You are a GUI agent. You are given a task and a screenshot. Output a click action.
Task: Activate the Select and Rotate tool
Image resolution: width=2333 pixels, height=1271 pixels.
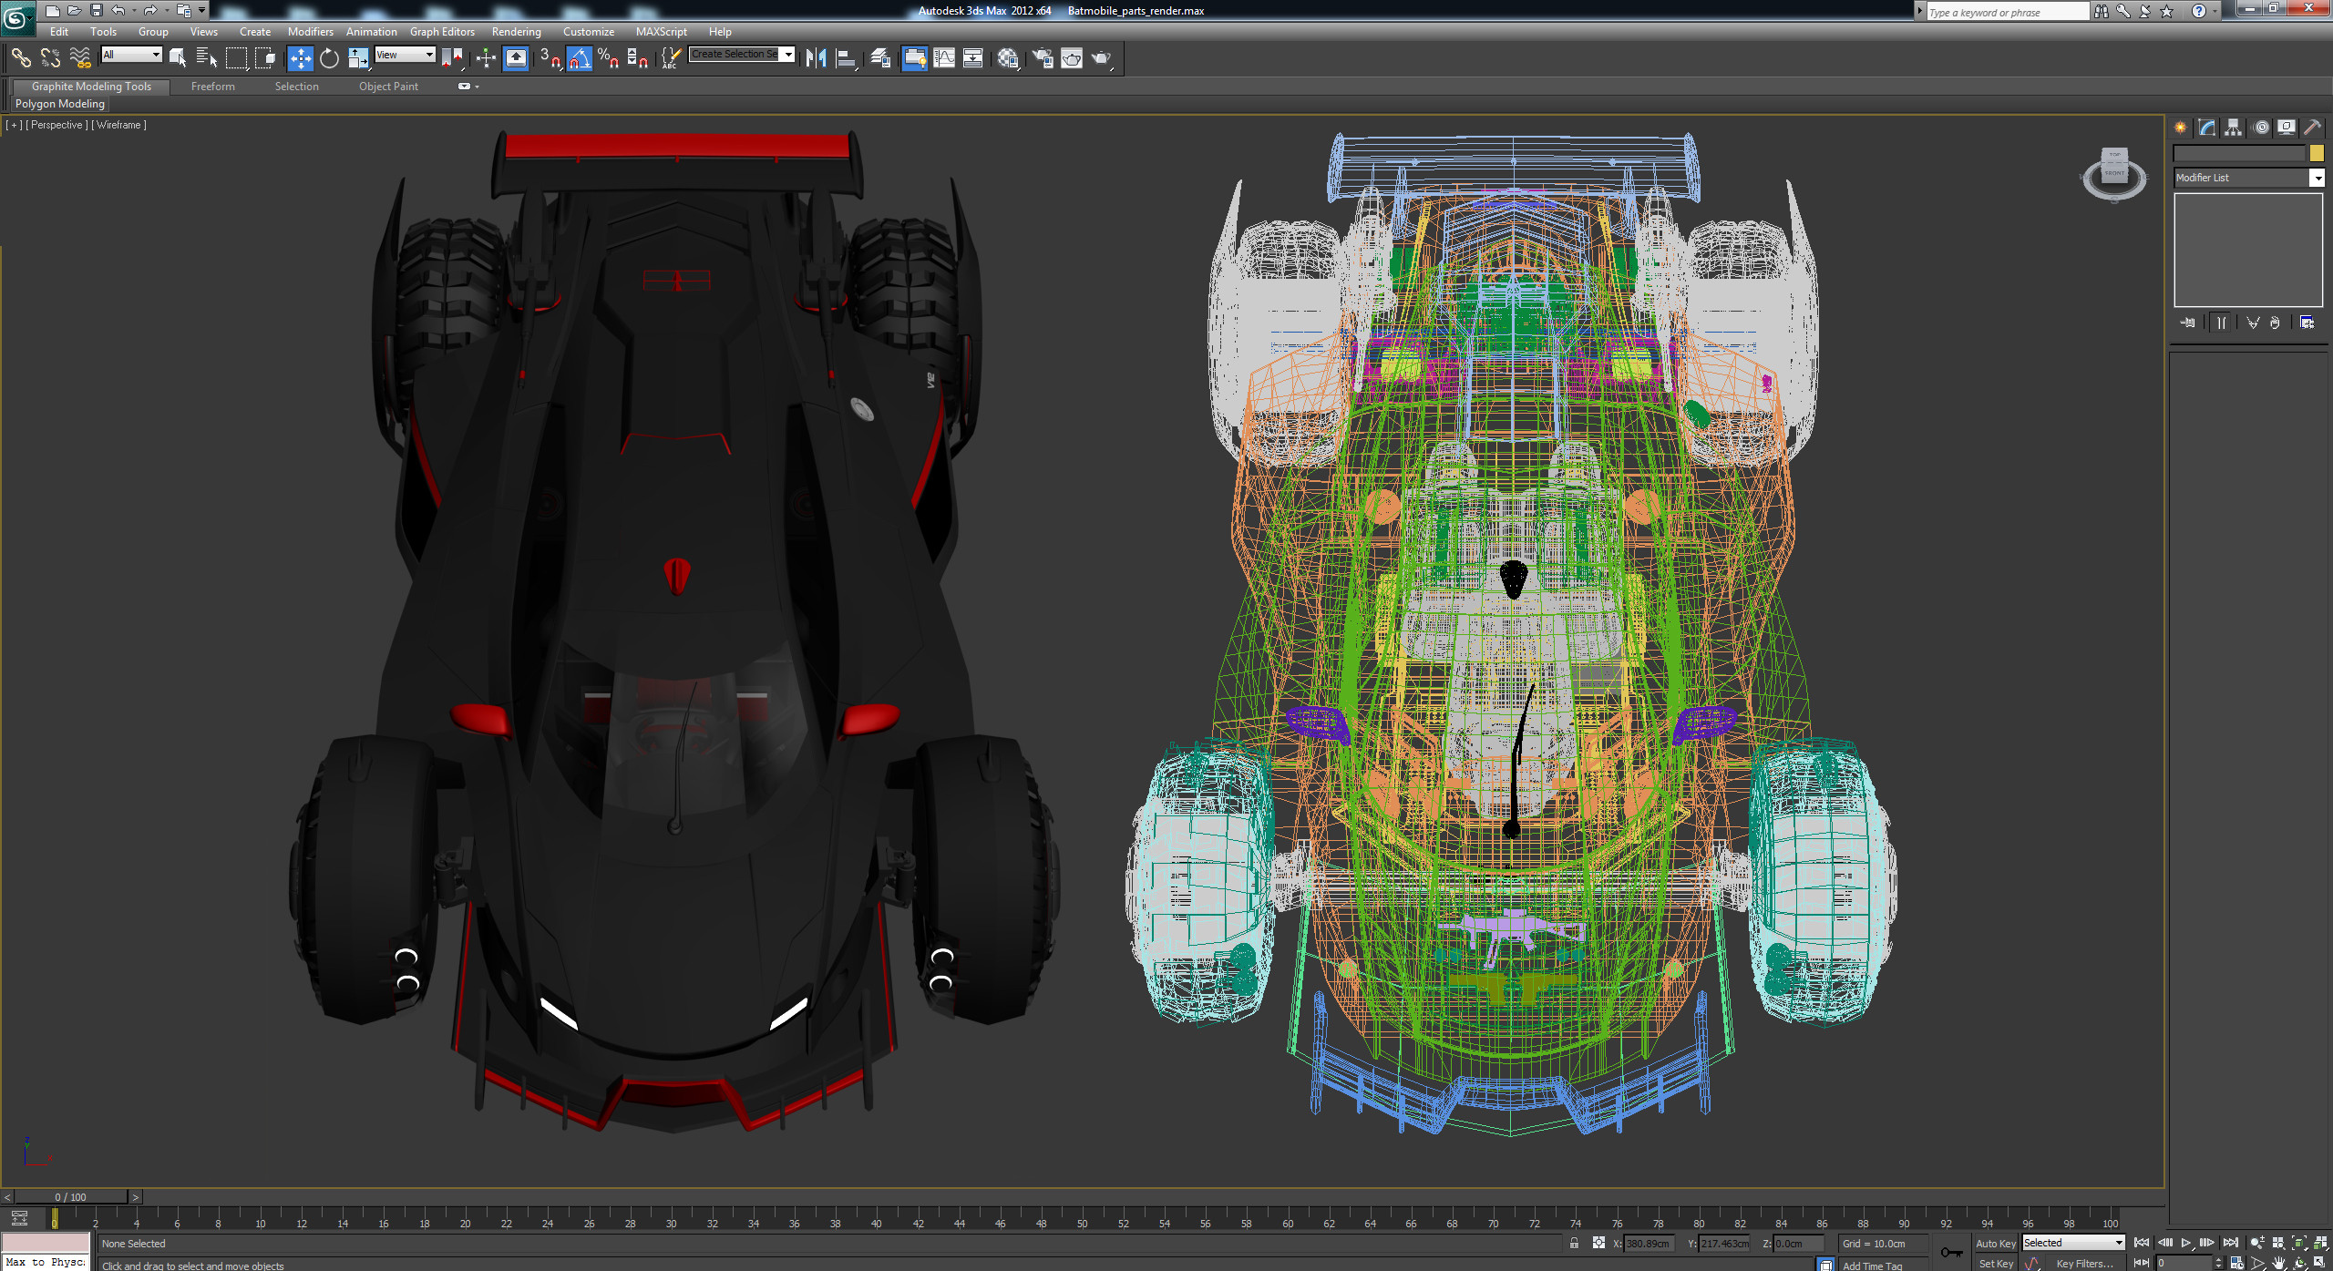[329, 58]
